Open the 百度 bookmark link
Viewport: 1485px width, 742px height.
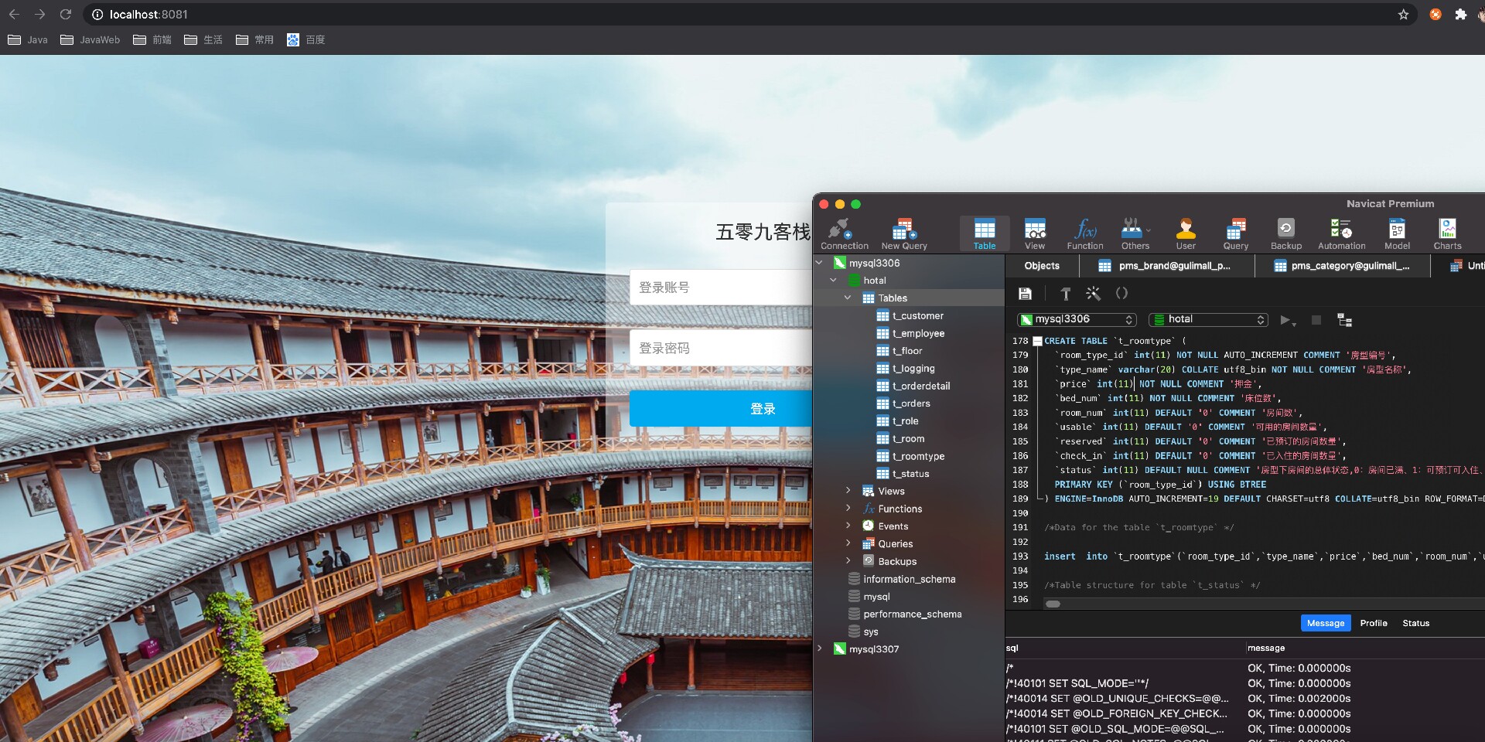coord(306,39)
